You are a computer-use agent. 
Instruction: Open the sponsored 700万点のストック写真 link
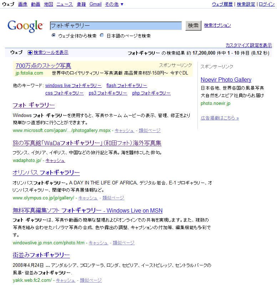[x=43, y=66]
